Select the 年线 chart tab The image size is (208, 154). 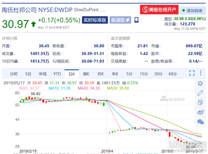tap(43, 74)
